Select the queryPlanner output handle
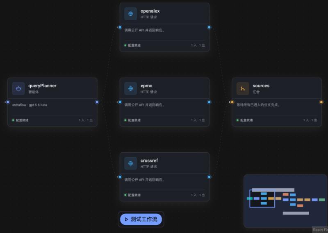Screen dimensions: 328x233 tap(97, 102)
